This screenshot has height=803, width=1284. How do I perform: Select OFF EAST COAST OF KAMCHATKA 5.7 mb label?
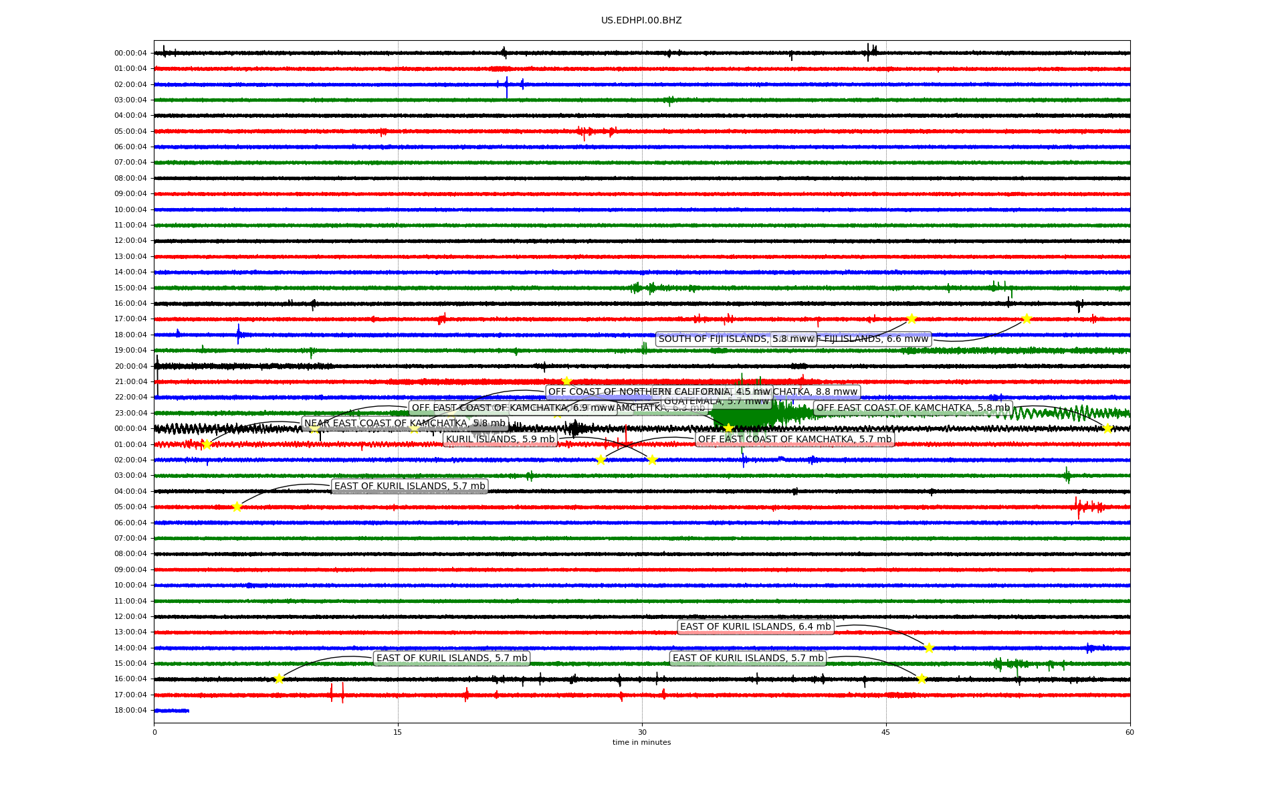pyautogui.click(x=794, y=440)
